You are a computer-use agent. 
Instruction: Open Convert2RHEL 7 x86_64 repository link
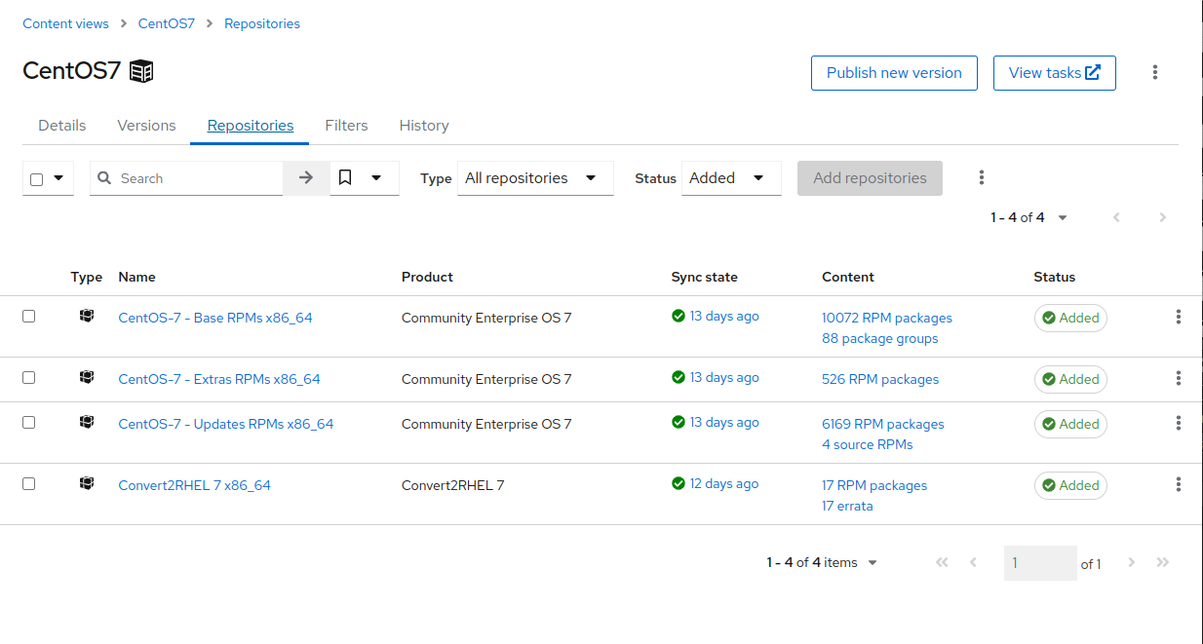tap(194, 485)
